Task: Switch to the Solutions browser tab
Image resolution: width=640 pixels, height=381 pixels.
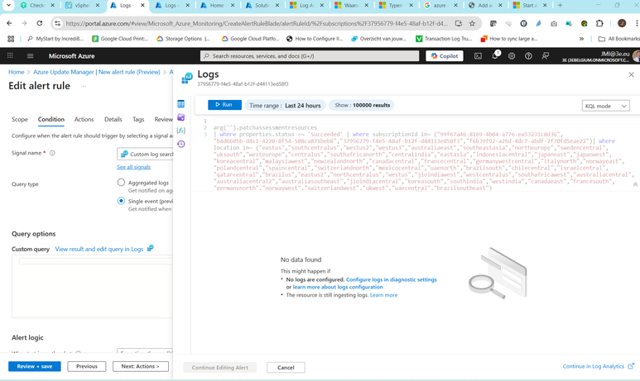Action: (262, 5)
